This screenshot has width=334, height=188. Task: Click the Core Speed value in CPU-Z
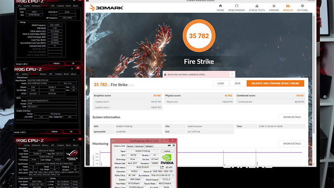[x=37, y=182]
